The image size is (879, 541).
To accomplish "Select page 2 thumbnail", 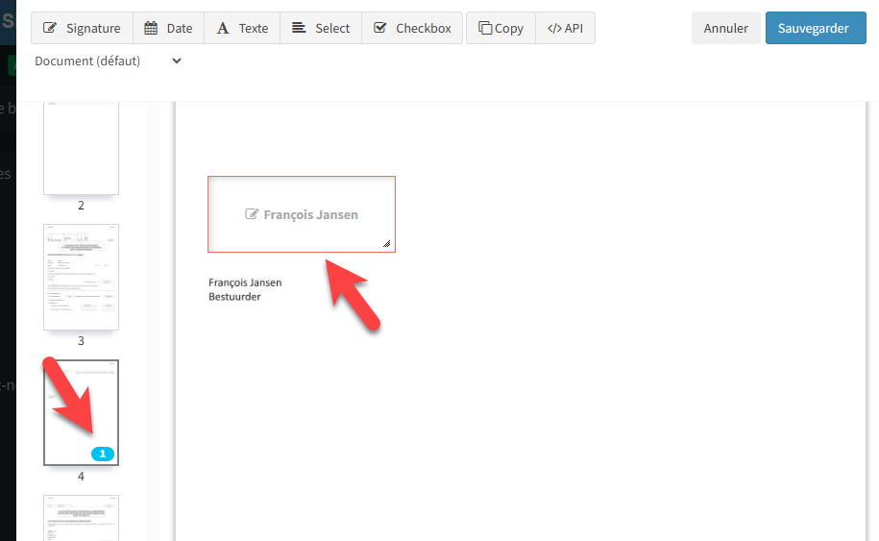I will click(82, 148).
